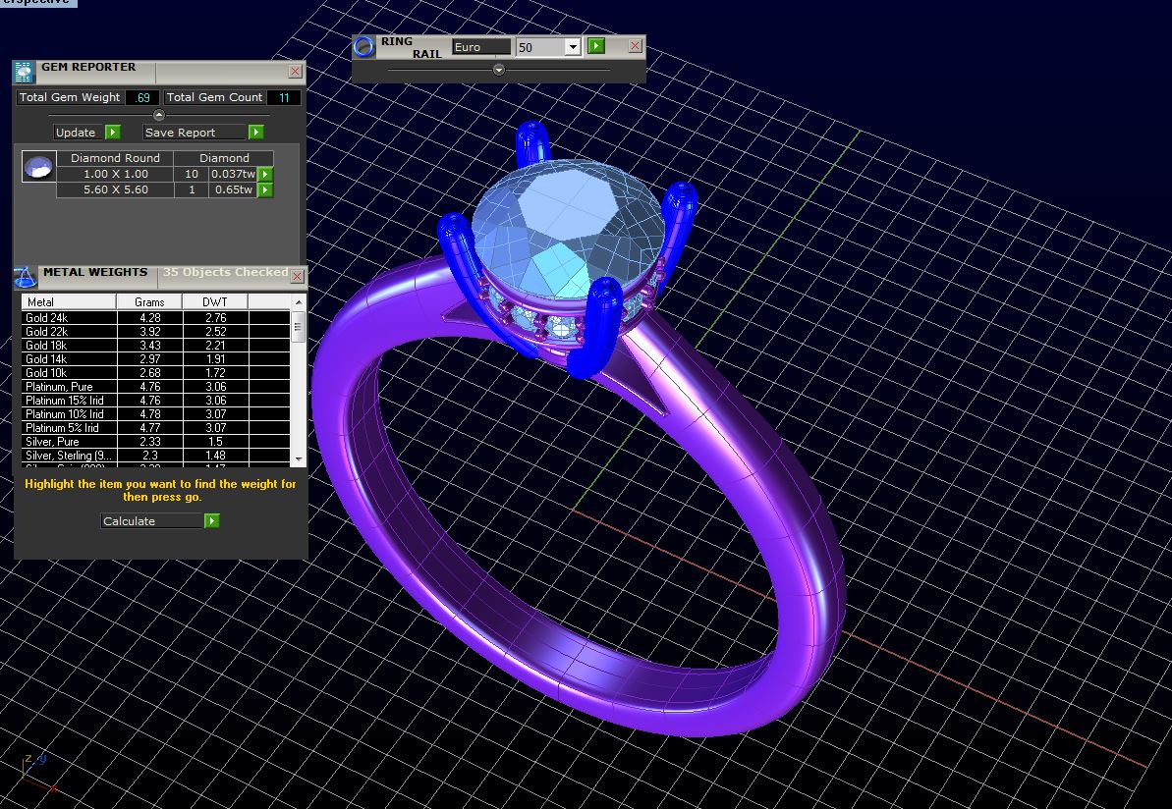Select the Gold 24k row
The image size is (1172, 809).
point(155,317)
